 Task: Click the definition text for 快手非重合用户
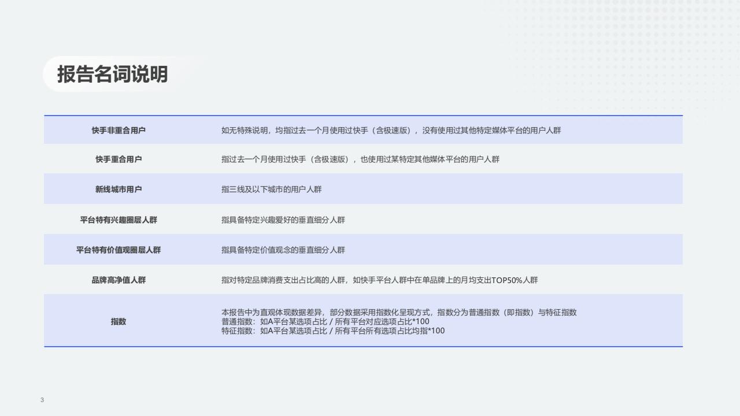coord(391,131)
